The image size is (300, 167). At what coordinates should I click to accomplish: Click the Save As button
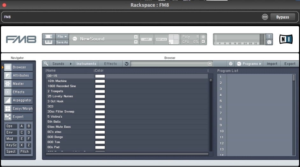62,42
